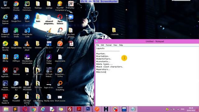Select the Skype desktop shortcut
Image resolution: width=199 pixels, height=112 pixels.
[27, 18]
